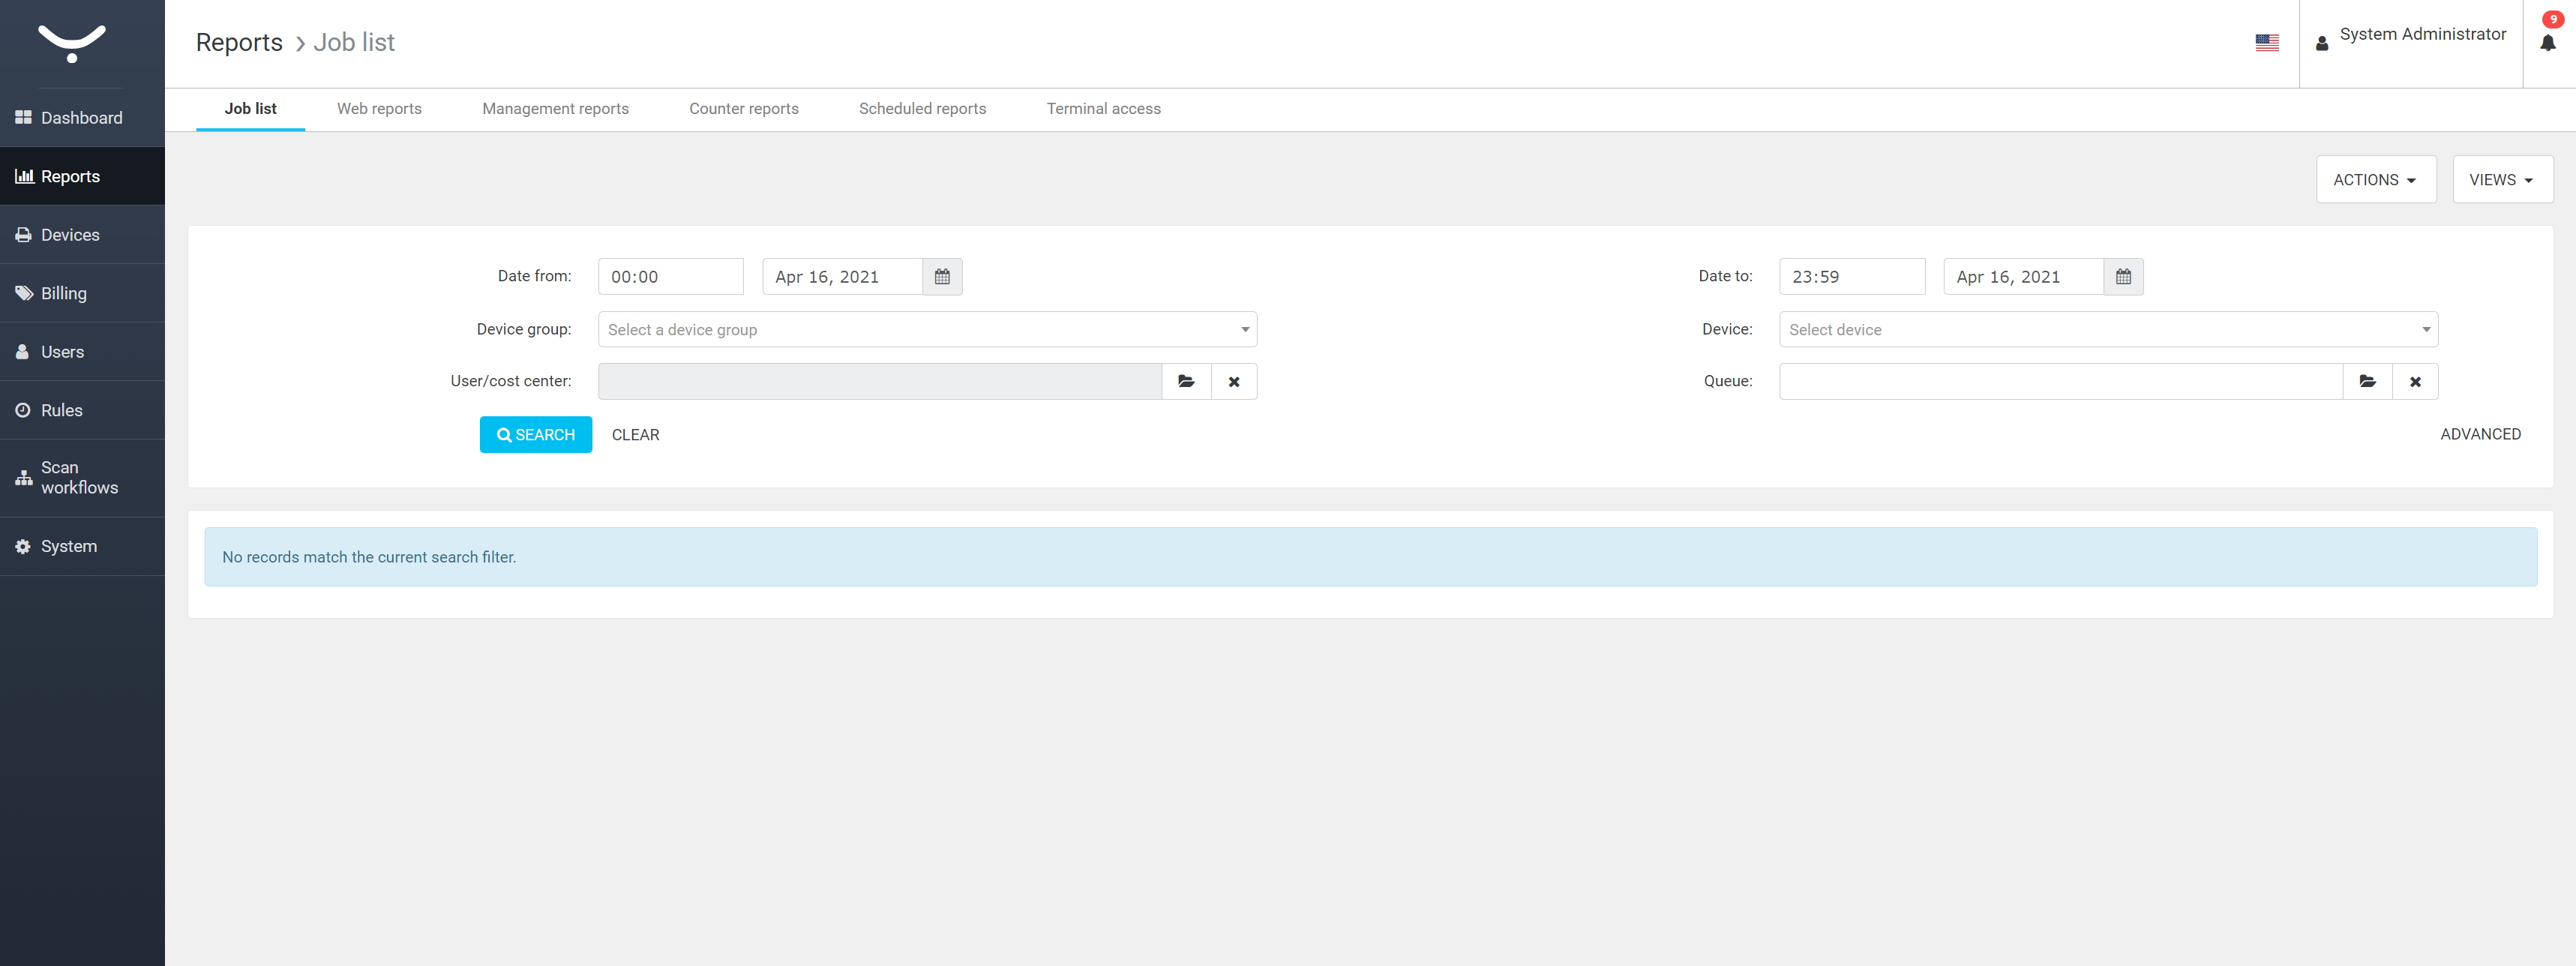Viewport: 2576px width, 966px height.
Task: Switch to the Counter reports tab
Action: pos(744,109)
